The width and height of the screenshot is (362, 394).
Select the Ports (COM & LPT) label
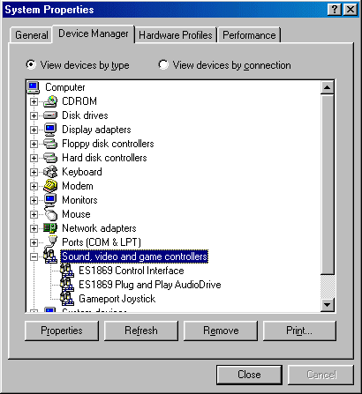pos(102,242)
